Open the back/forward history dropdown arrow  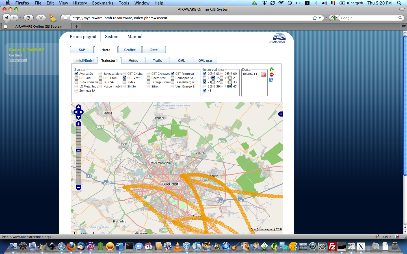[20, 18]
